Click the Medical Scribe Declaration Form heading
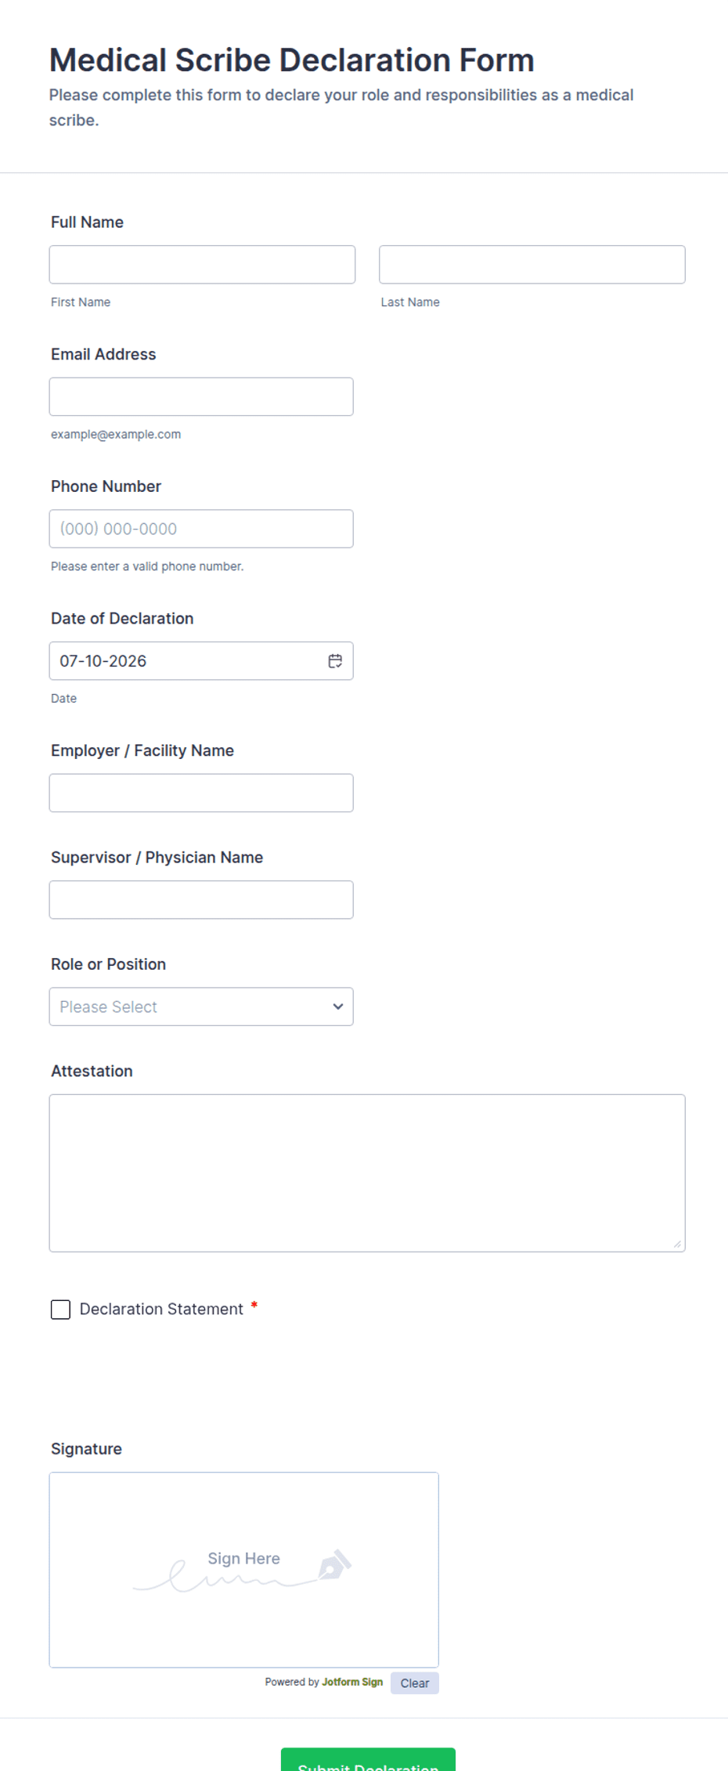Viewport: 728px width, 1771px height. (292, 60)
